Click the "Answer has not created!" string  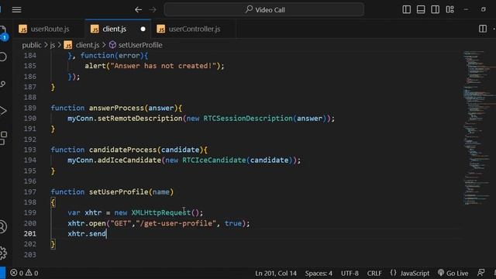click(164, 66)
